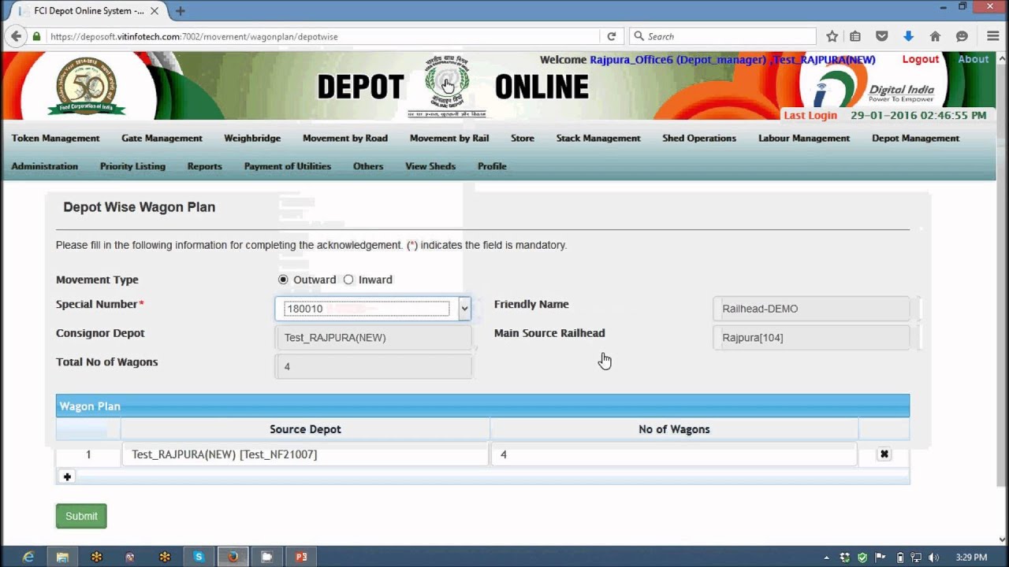Open the Shed Operations menu
Image resolution: width=1009 pixels, height=567 pixels.
[x=699, y=138]
